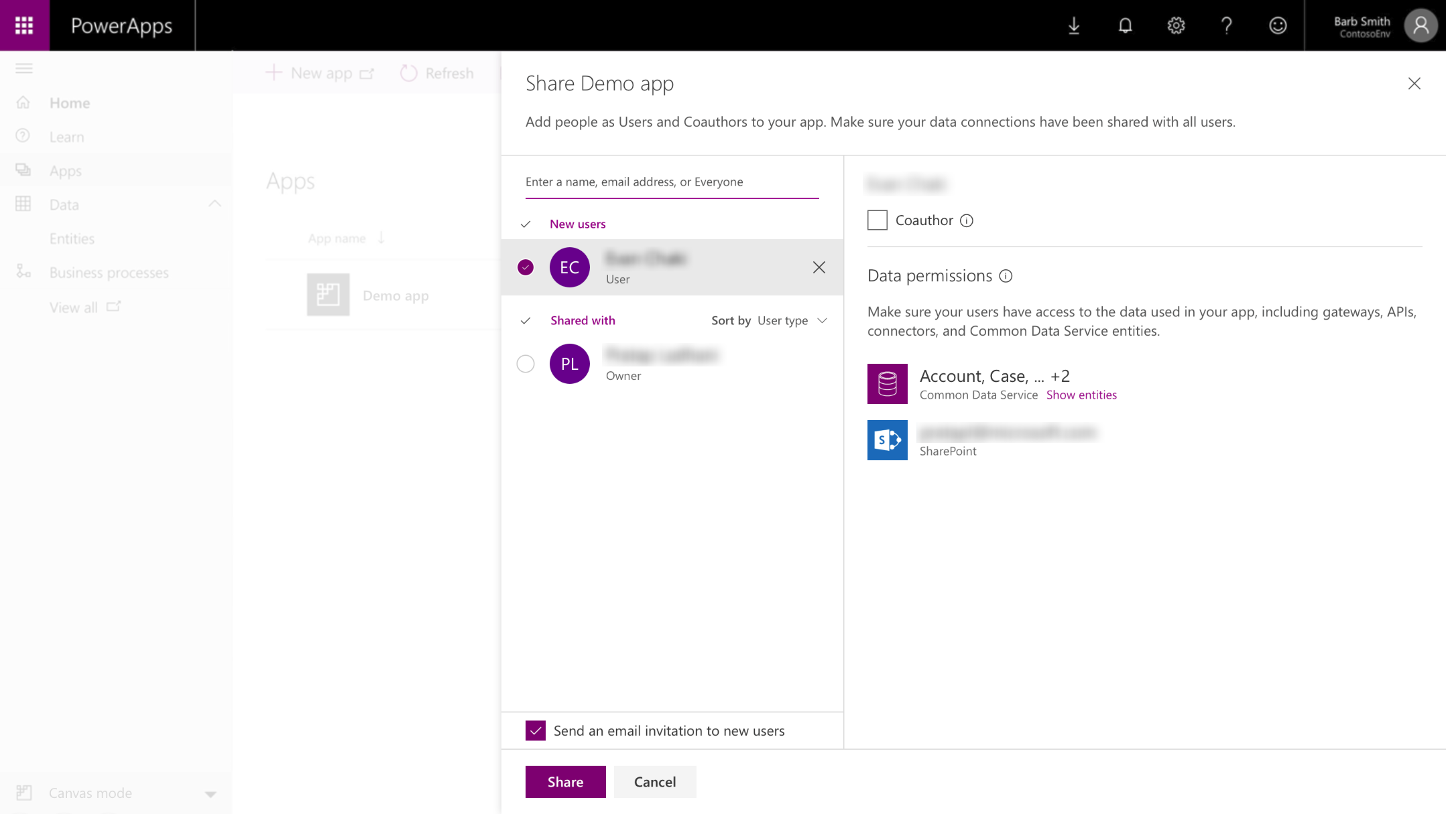
Task: Click the Demo app thumbnail
Action: (328, 295)
